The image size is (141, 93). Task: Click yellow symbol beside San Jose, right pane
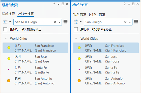(x=79, y=59)
